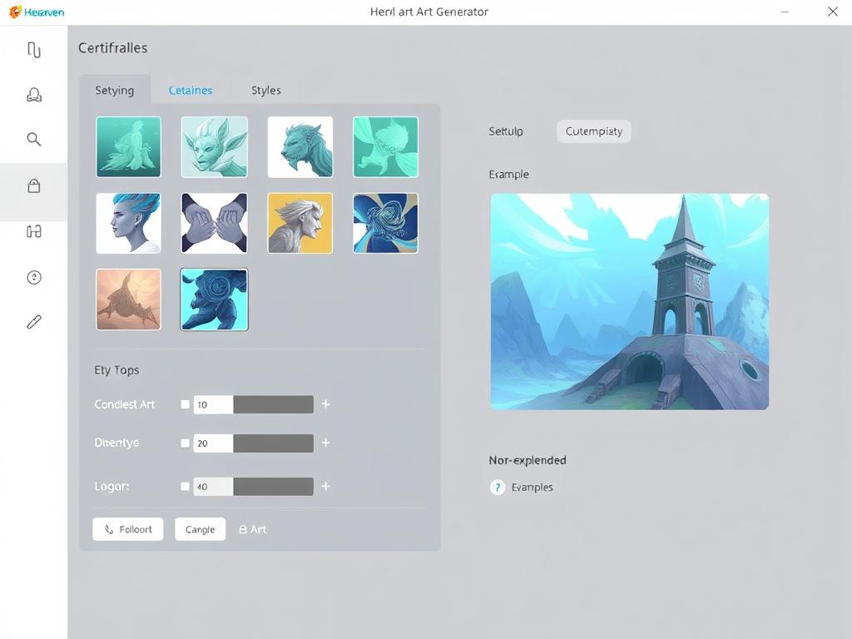Minimize the Art Generator window
Screen dimensions: 852x639
click(x=785, y=12)
